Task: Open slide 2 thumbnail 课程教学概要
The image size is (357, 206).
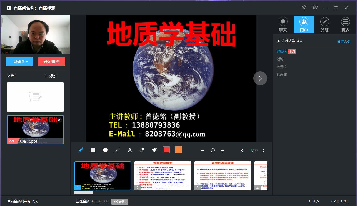Action: 163,176
